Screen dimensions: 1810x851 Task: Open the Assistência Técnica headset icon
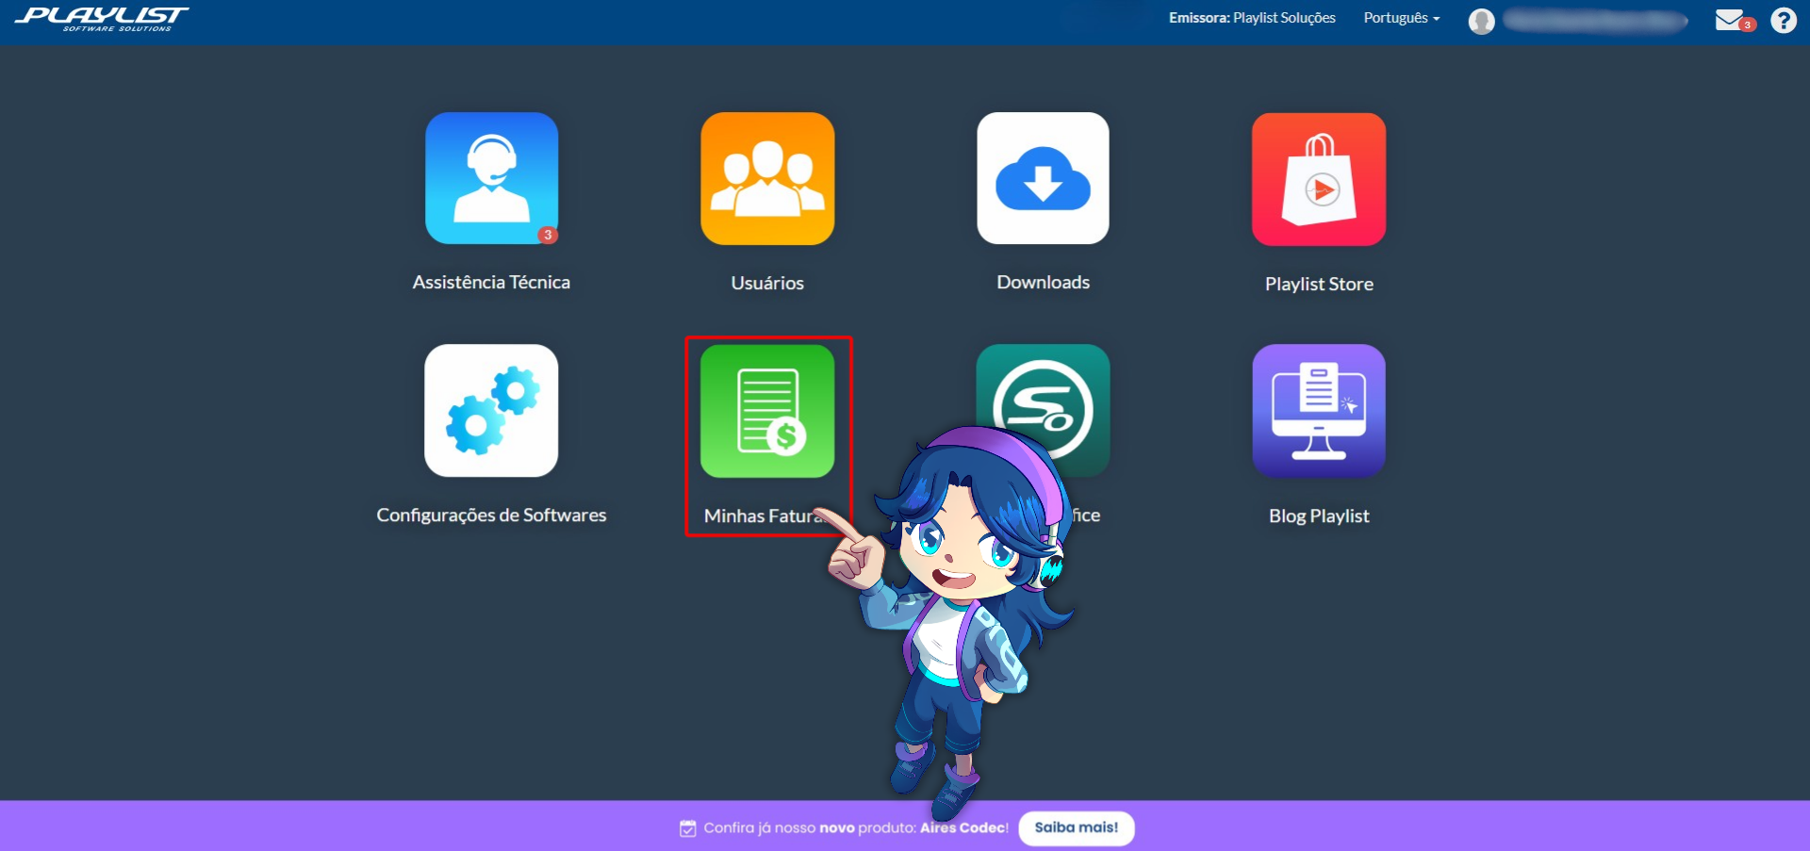tap(491, 178)
